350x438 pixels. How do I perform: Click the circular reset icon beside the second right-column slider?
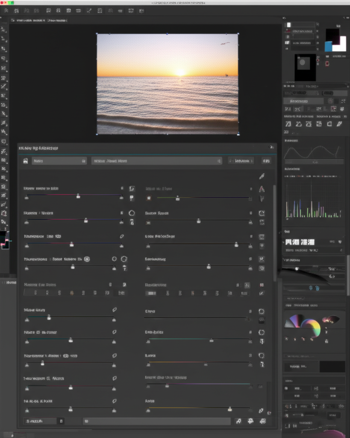[x=262, y=213]
